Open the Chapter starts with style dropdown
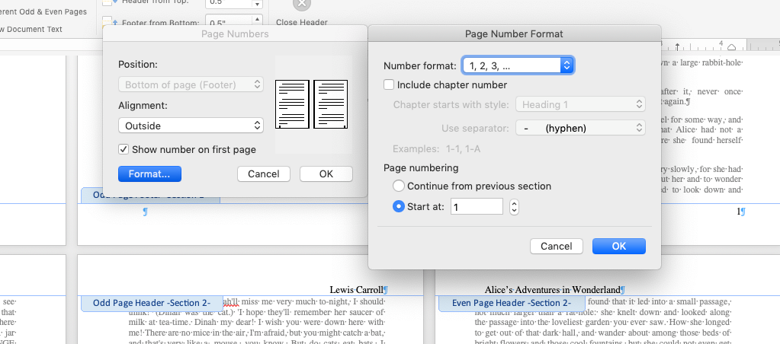 pyautogui.click(x=580, y=105)
